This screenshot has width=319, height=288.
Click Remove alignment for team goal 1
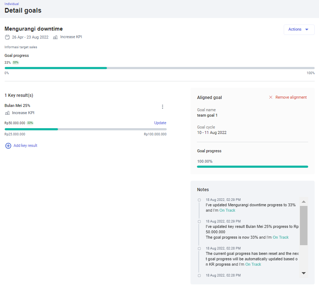point(290,97)
